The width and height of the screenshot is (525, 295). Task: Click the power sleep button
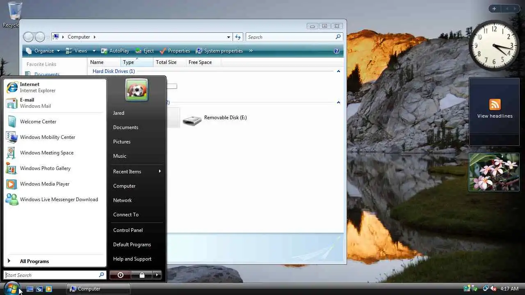click(x=121, y=275)
